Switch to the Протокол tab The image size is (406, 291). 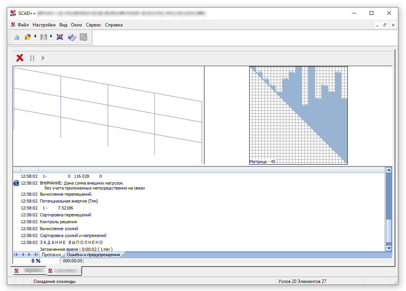(x=51, y=255)
